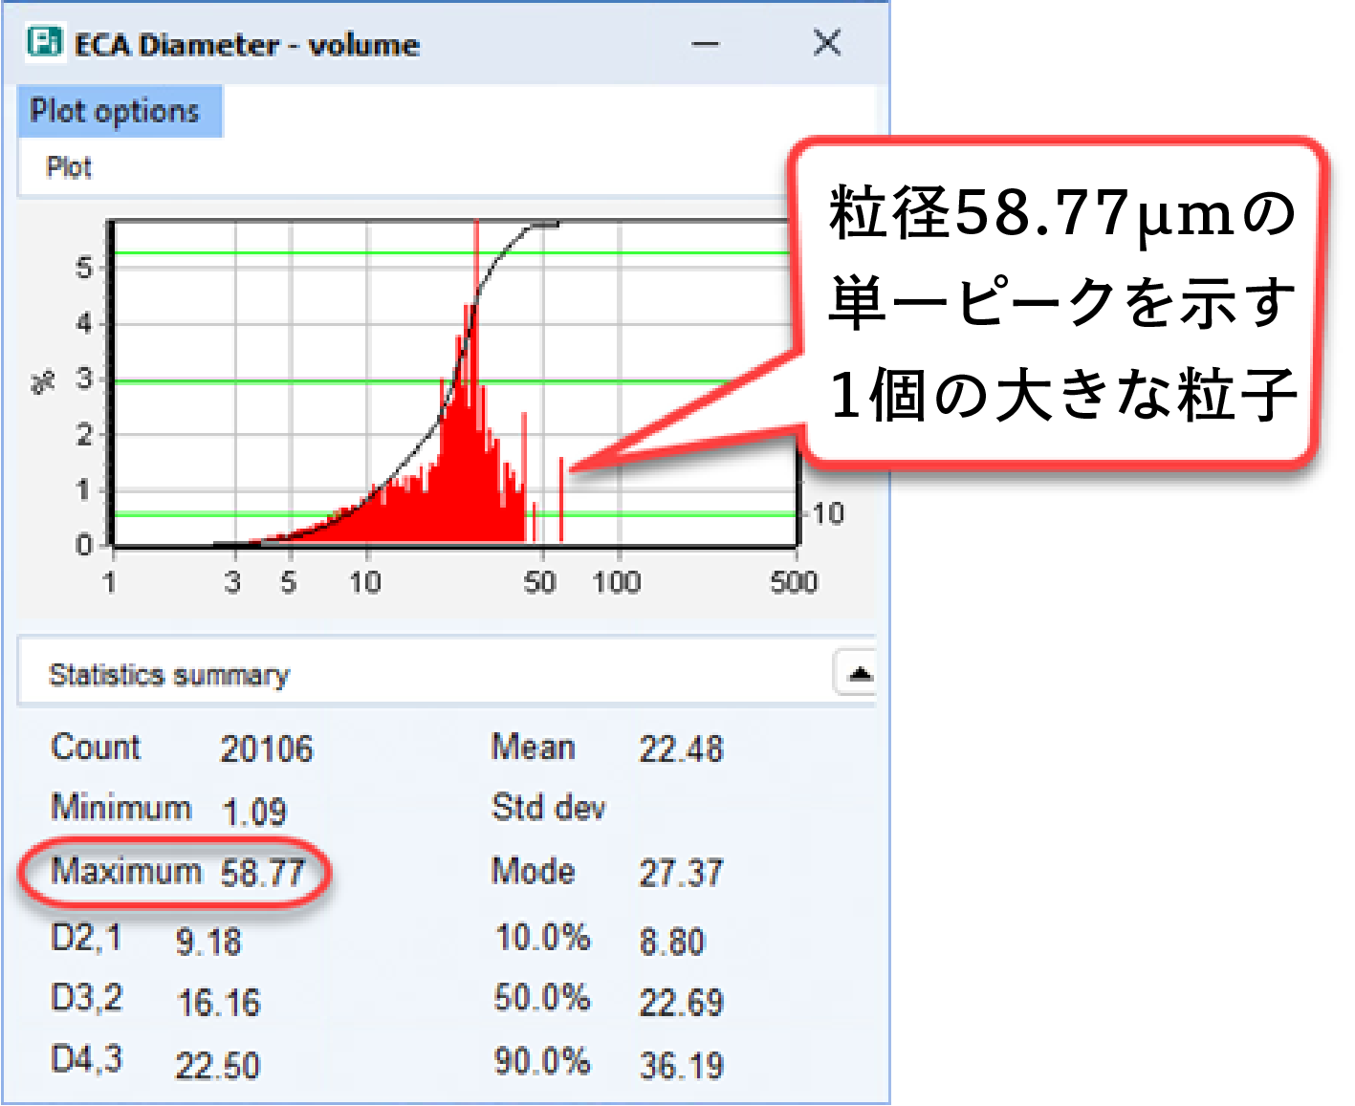The image size is (1355, 1106).
Task: Close the ECA Diameter volume window
Action: 826,43
